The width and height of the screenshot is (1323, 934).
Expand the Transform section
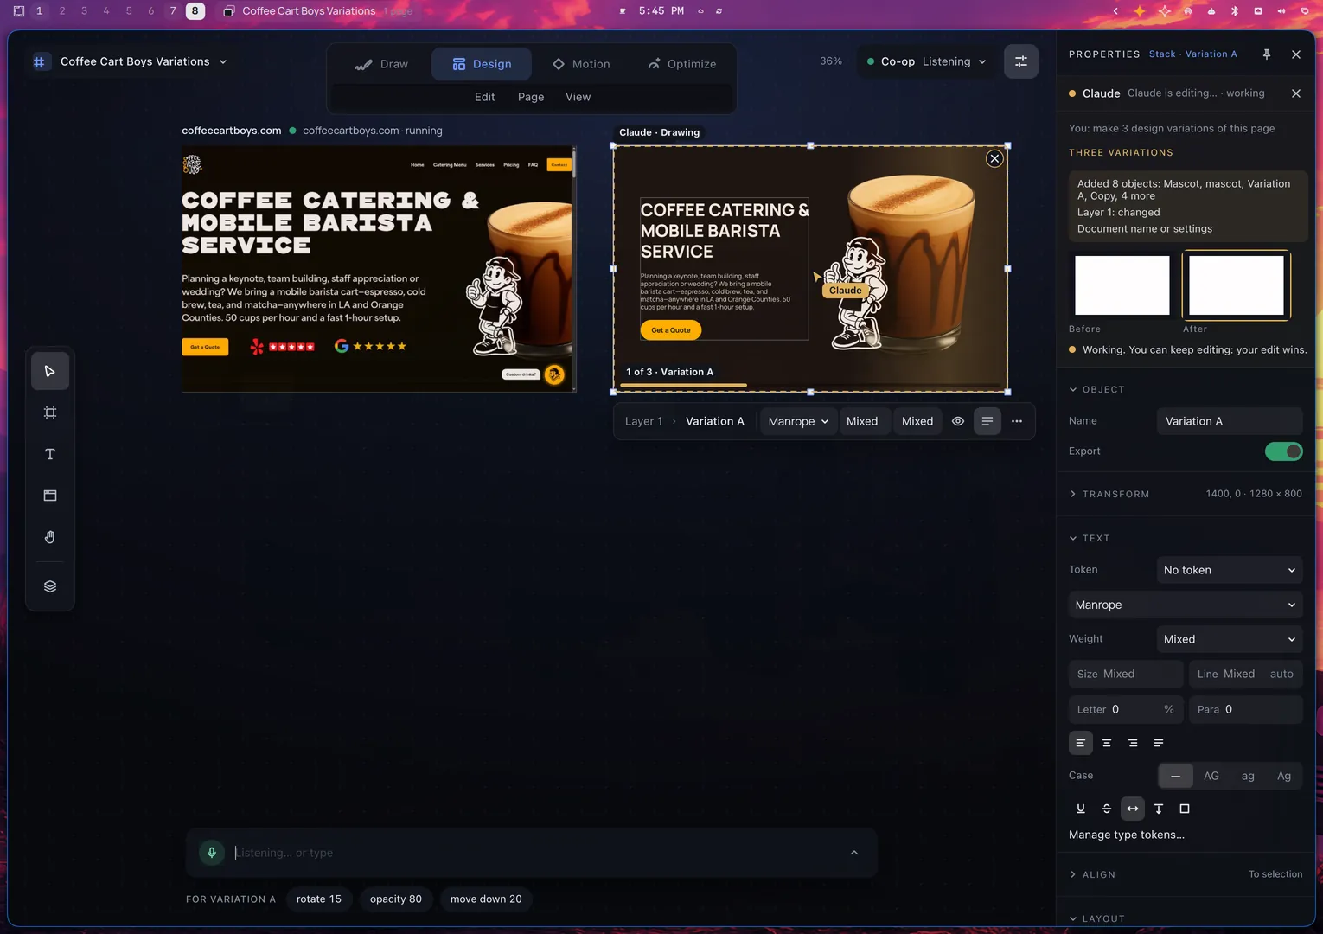pyautogui.click(x=1186, y=494)
